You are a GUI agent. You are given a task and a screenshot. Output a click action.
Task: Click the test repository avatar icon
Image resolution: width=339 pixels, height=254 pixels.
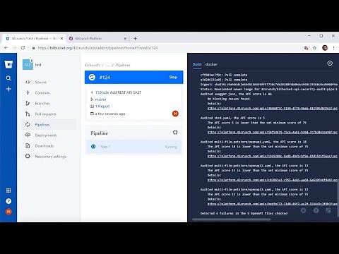(x=28, y=64)
